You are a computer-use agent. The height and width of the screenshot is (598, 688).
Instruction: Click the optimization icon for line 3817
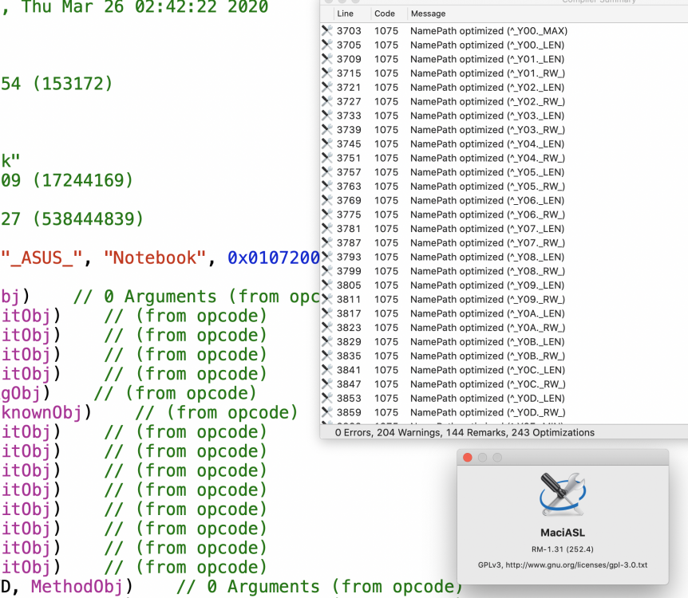tap(327, 313)
